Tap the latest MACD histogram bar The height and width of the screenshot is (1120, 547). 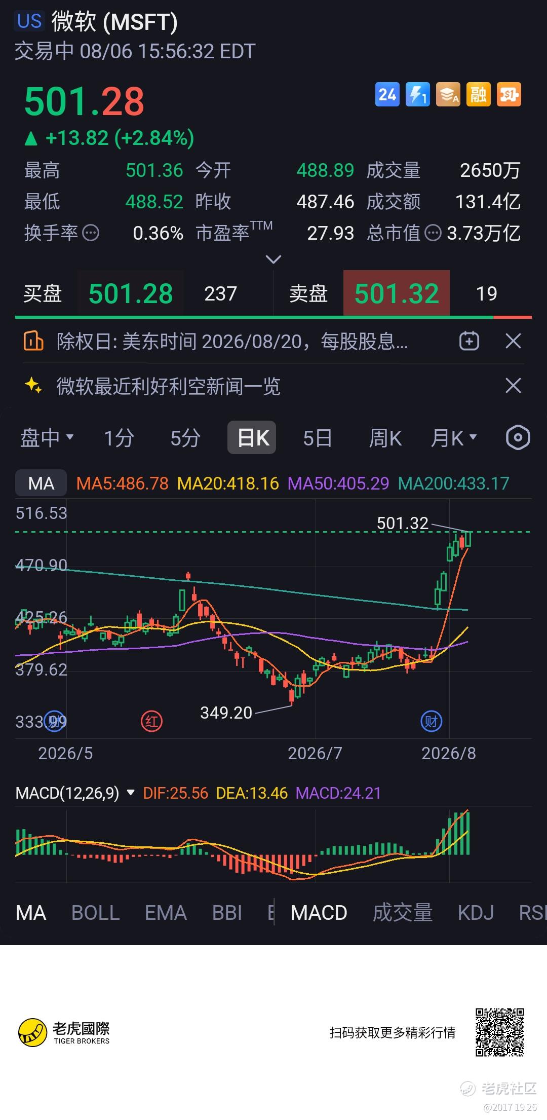click(x=467, y=833)
